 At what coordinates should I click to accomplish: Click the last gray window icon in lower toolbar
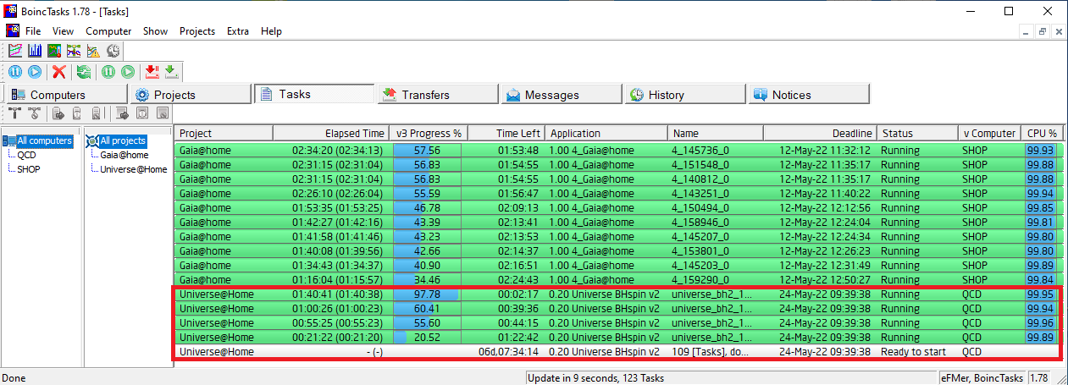[x=163, y=113]
